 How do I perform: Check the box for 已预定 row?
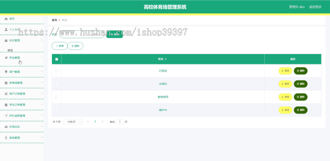56,71
